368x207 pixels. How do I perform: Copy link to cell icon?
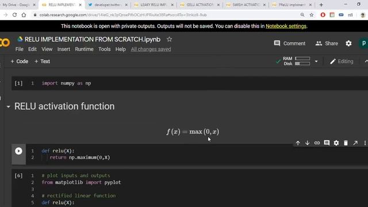[x=317, y=143]
